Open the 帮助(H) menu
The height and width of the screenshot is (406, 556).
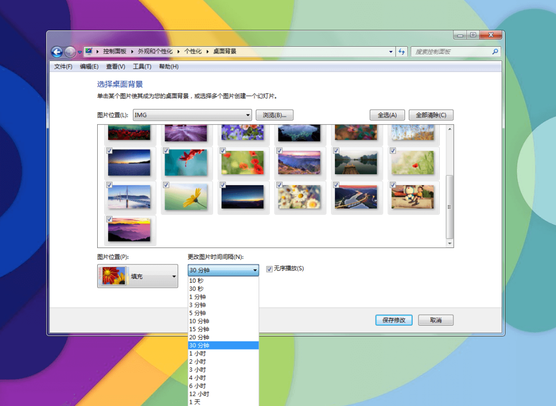coord(168,66)
